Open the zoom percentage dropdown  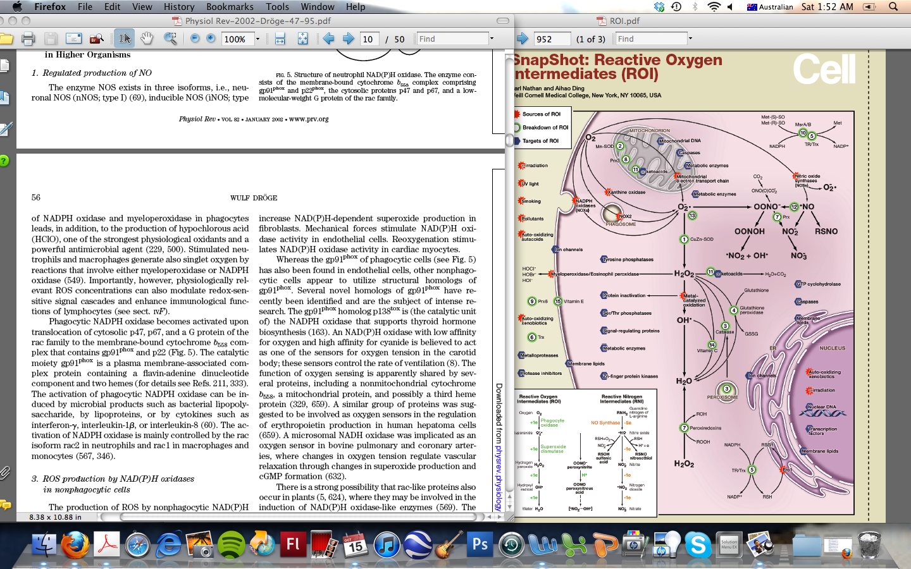pyautogui.click(x=257, y=39)
